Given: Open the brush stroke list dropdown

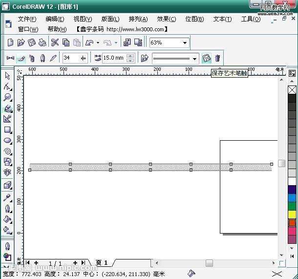Looking at the screenshot, I should coord(194,59).
